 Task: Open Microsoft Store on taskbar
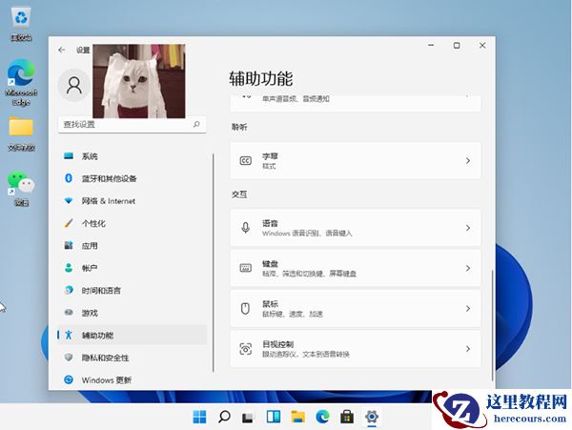347,417
